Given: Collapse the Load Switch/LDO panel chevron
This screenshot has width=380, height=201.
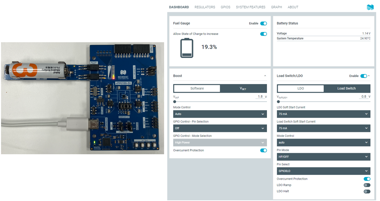Looking at the screenshot, I should 369,76.
